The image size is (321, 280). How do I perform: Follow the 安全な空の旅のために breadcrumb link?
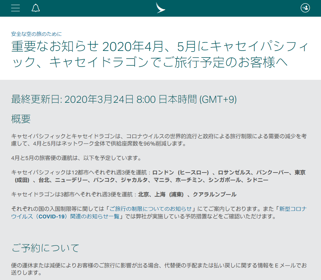[36, 34]
